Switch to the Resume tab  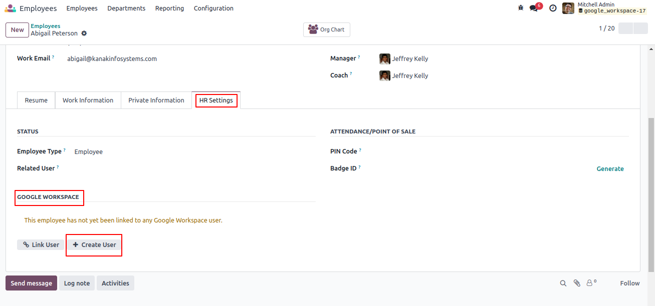36,100
